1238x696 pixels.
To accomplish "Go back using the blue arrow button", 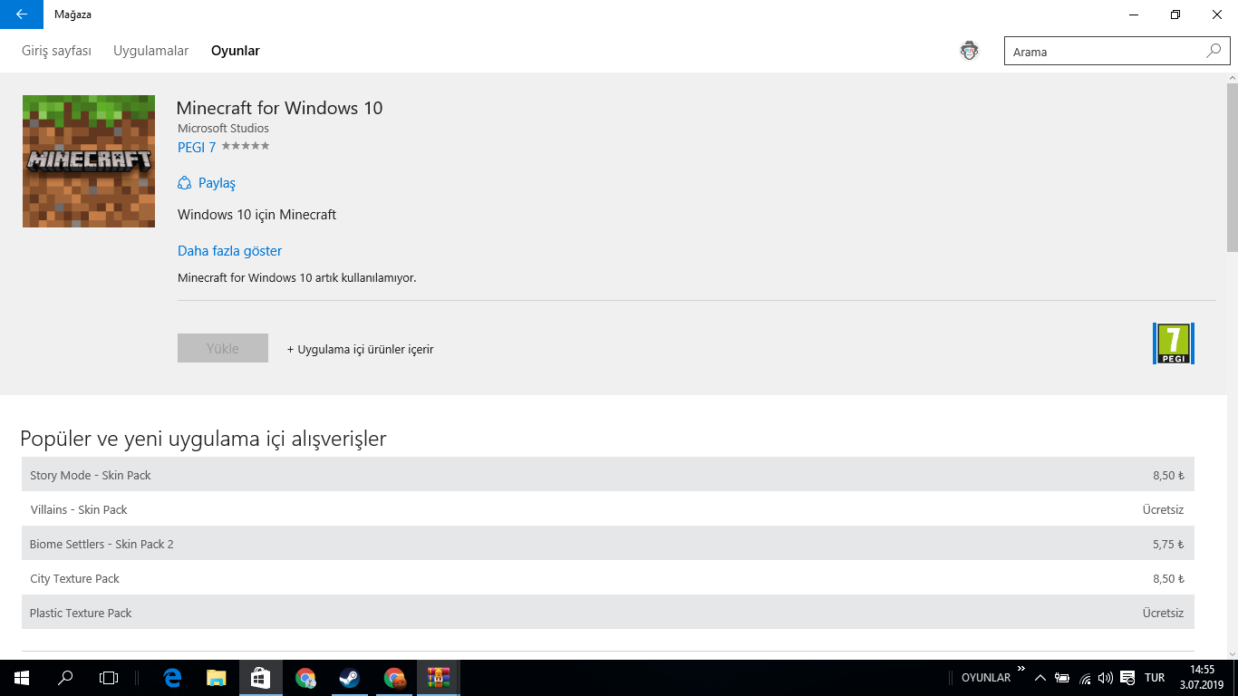I will click(22, 14).
